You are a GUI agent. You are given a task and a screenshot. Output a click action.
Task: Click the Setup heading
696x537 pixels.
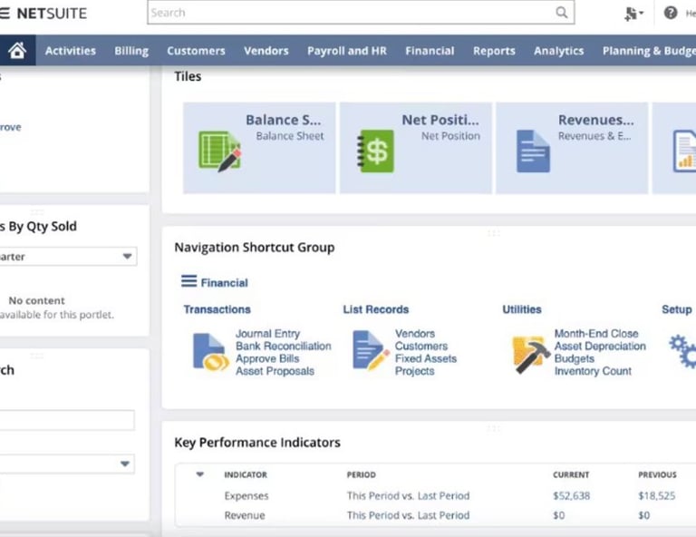676,309
